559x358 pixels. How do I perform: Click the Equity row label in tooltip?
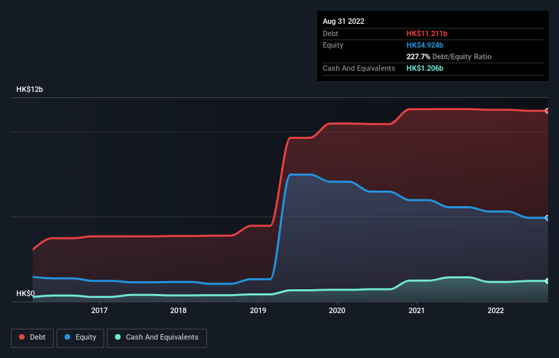pyautogui.click(x=333, y=45)
